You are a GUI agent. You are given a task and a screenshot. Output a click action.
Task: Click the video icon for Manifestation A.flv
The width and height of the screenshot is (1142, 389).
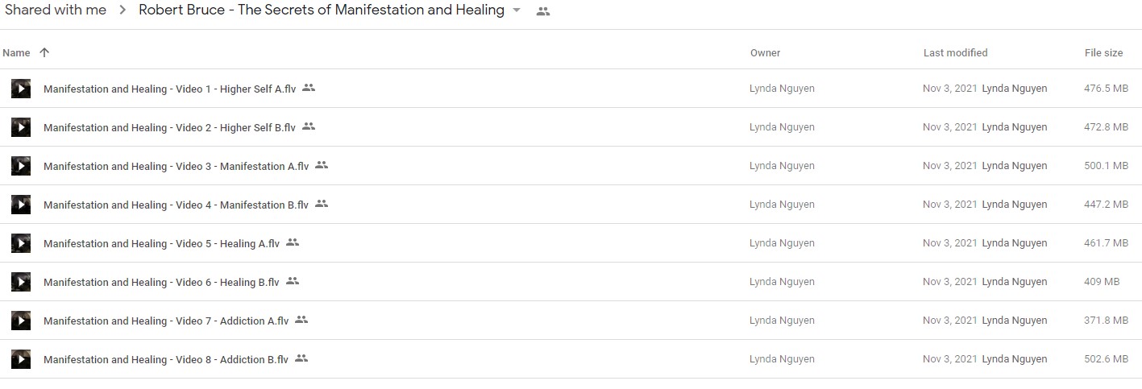(x=21, y=166)
